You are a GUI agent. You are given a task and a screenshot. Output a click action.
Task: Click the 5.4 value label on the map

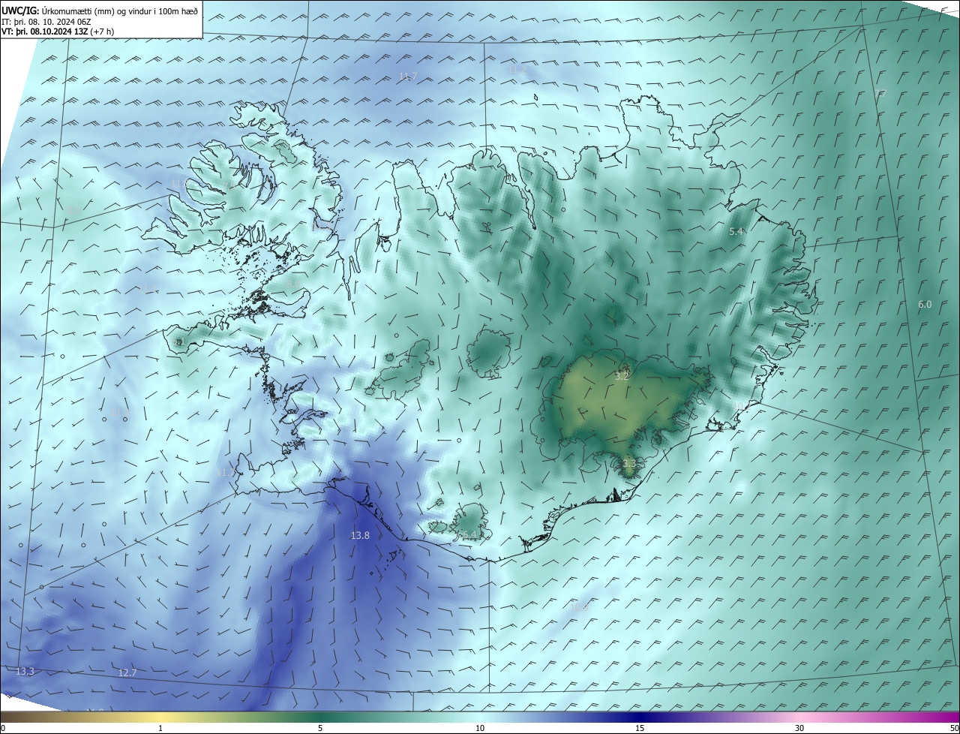point(736,231)
